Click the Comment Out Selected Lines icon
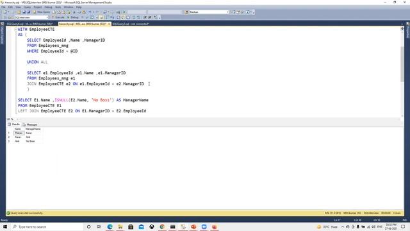 click(134, 17)
